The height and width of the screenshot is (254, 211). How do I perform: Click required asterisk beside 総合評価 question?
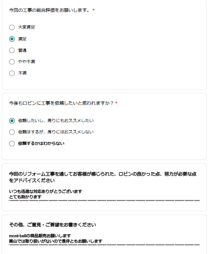coord(93,10)
